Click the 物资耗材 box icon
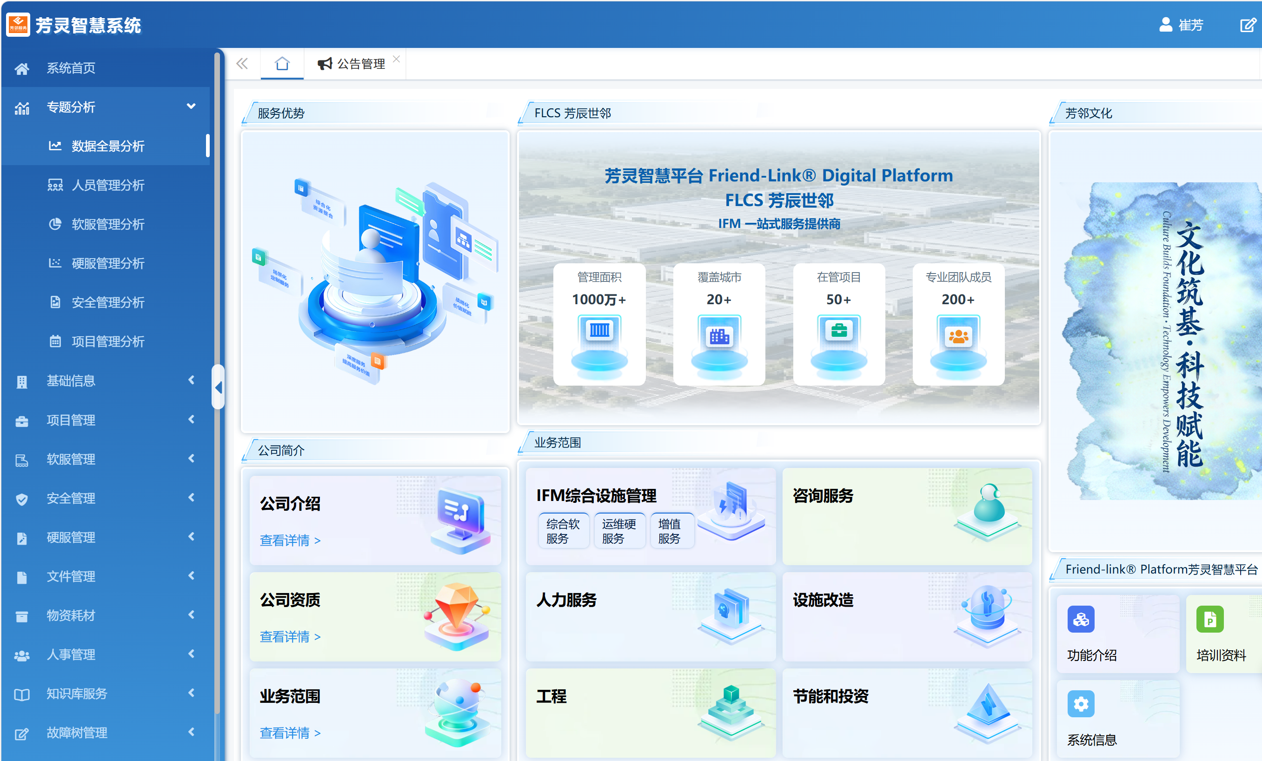 (x=21, y=616)
